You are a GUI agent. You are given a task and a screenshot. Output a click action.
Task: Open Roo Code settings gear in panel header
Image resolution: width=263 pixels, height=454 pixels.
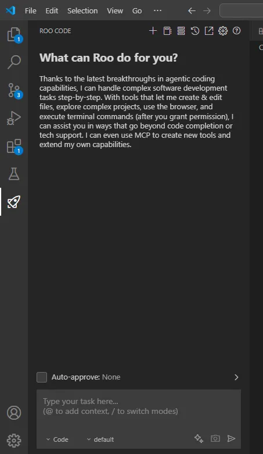coord(223,31)
